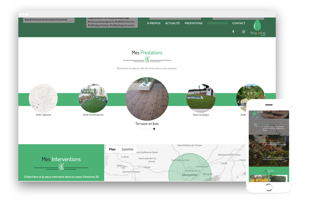The width and height of the screenshot is (309, 206).
Task: Click the Jardin Contemporain caption
Action: point(93,115)
